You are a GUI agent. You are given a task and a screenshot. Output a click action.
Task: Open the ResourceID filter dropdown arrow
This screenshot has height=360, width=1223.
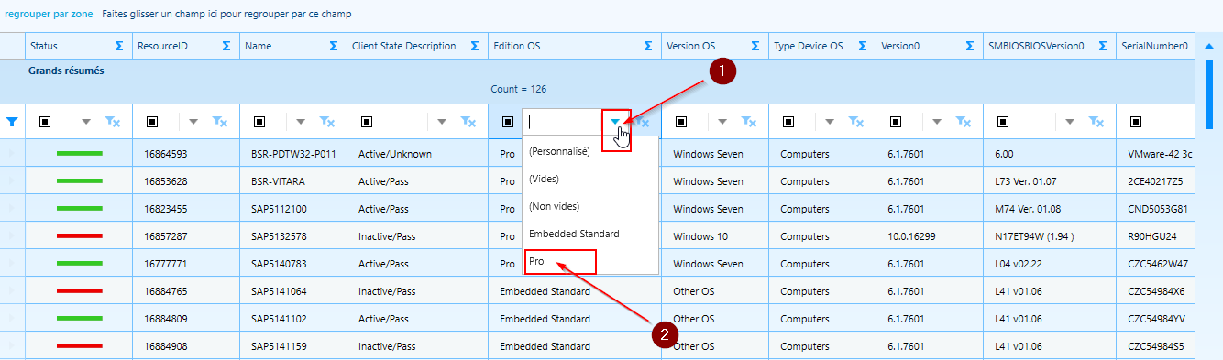point(193,121)
